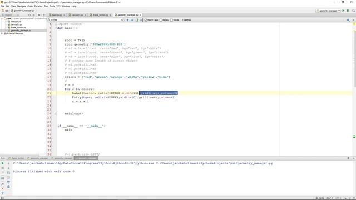The image size is (356, 200).
Task: Pause output in Run panel
Action: click(3, 173)
